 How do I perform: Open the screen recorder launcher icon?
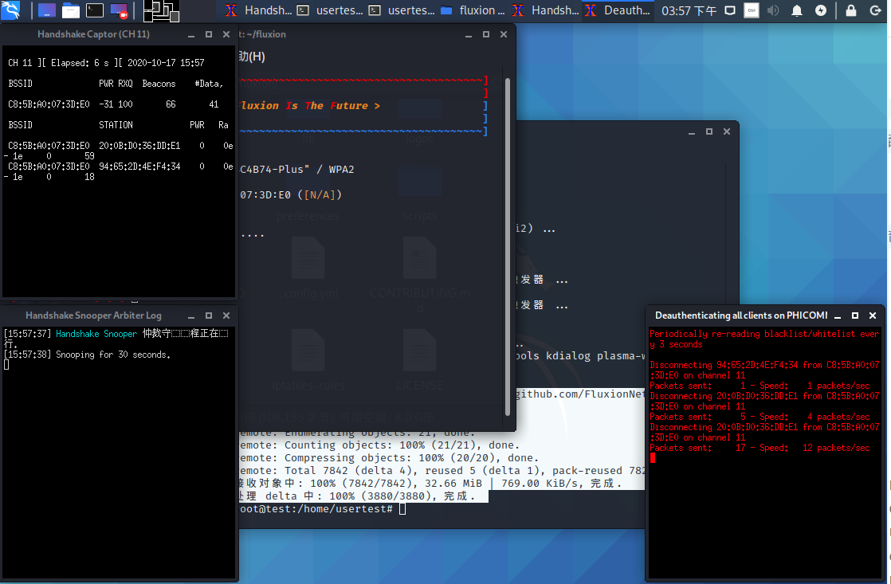coord(119,10)
